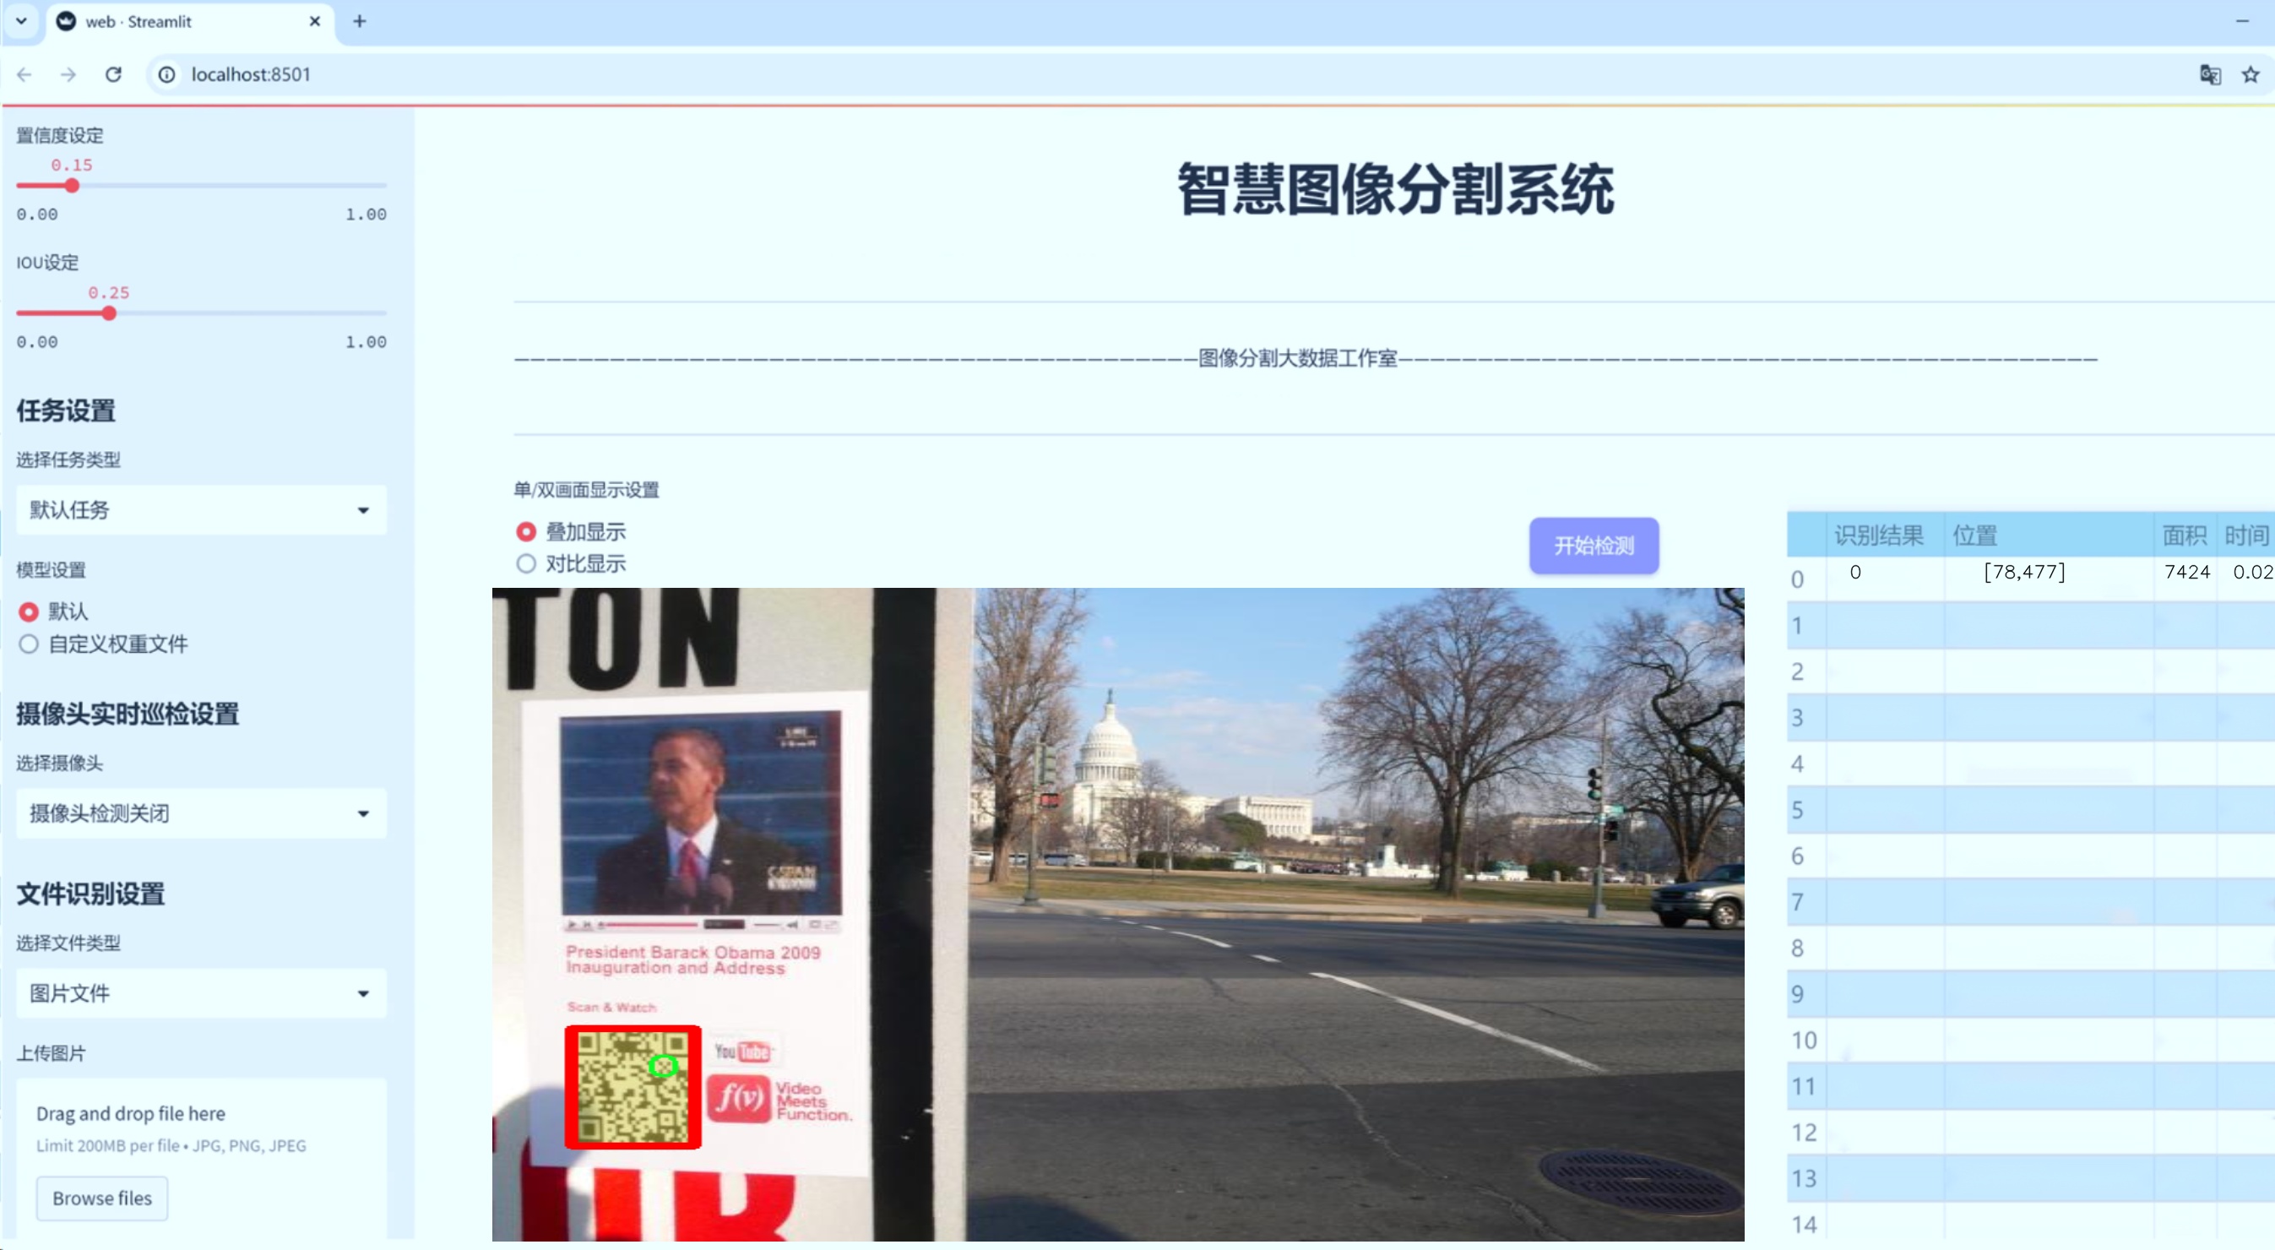2275x1250 pixels.
Task: Open a new browser tab
Action: click(359, 21)
